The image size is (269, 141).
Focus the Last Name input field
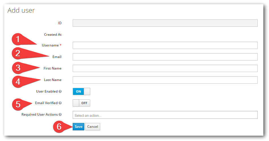(165, 80)
